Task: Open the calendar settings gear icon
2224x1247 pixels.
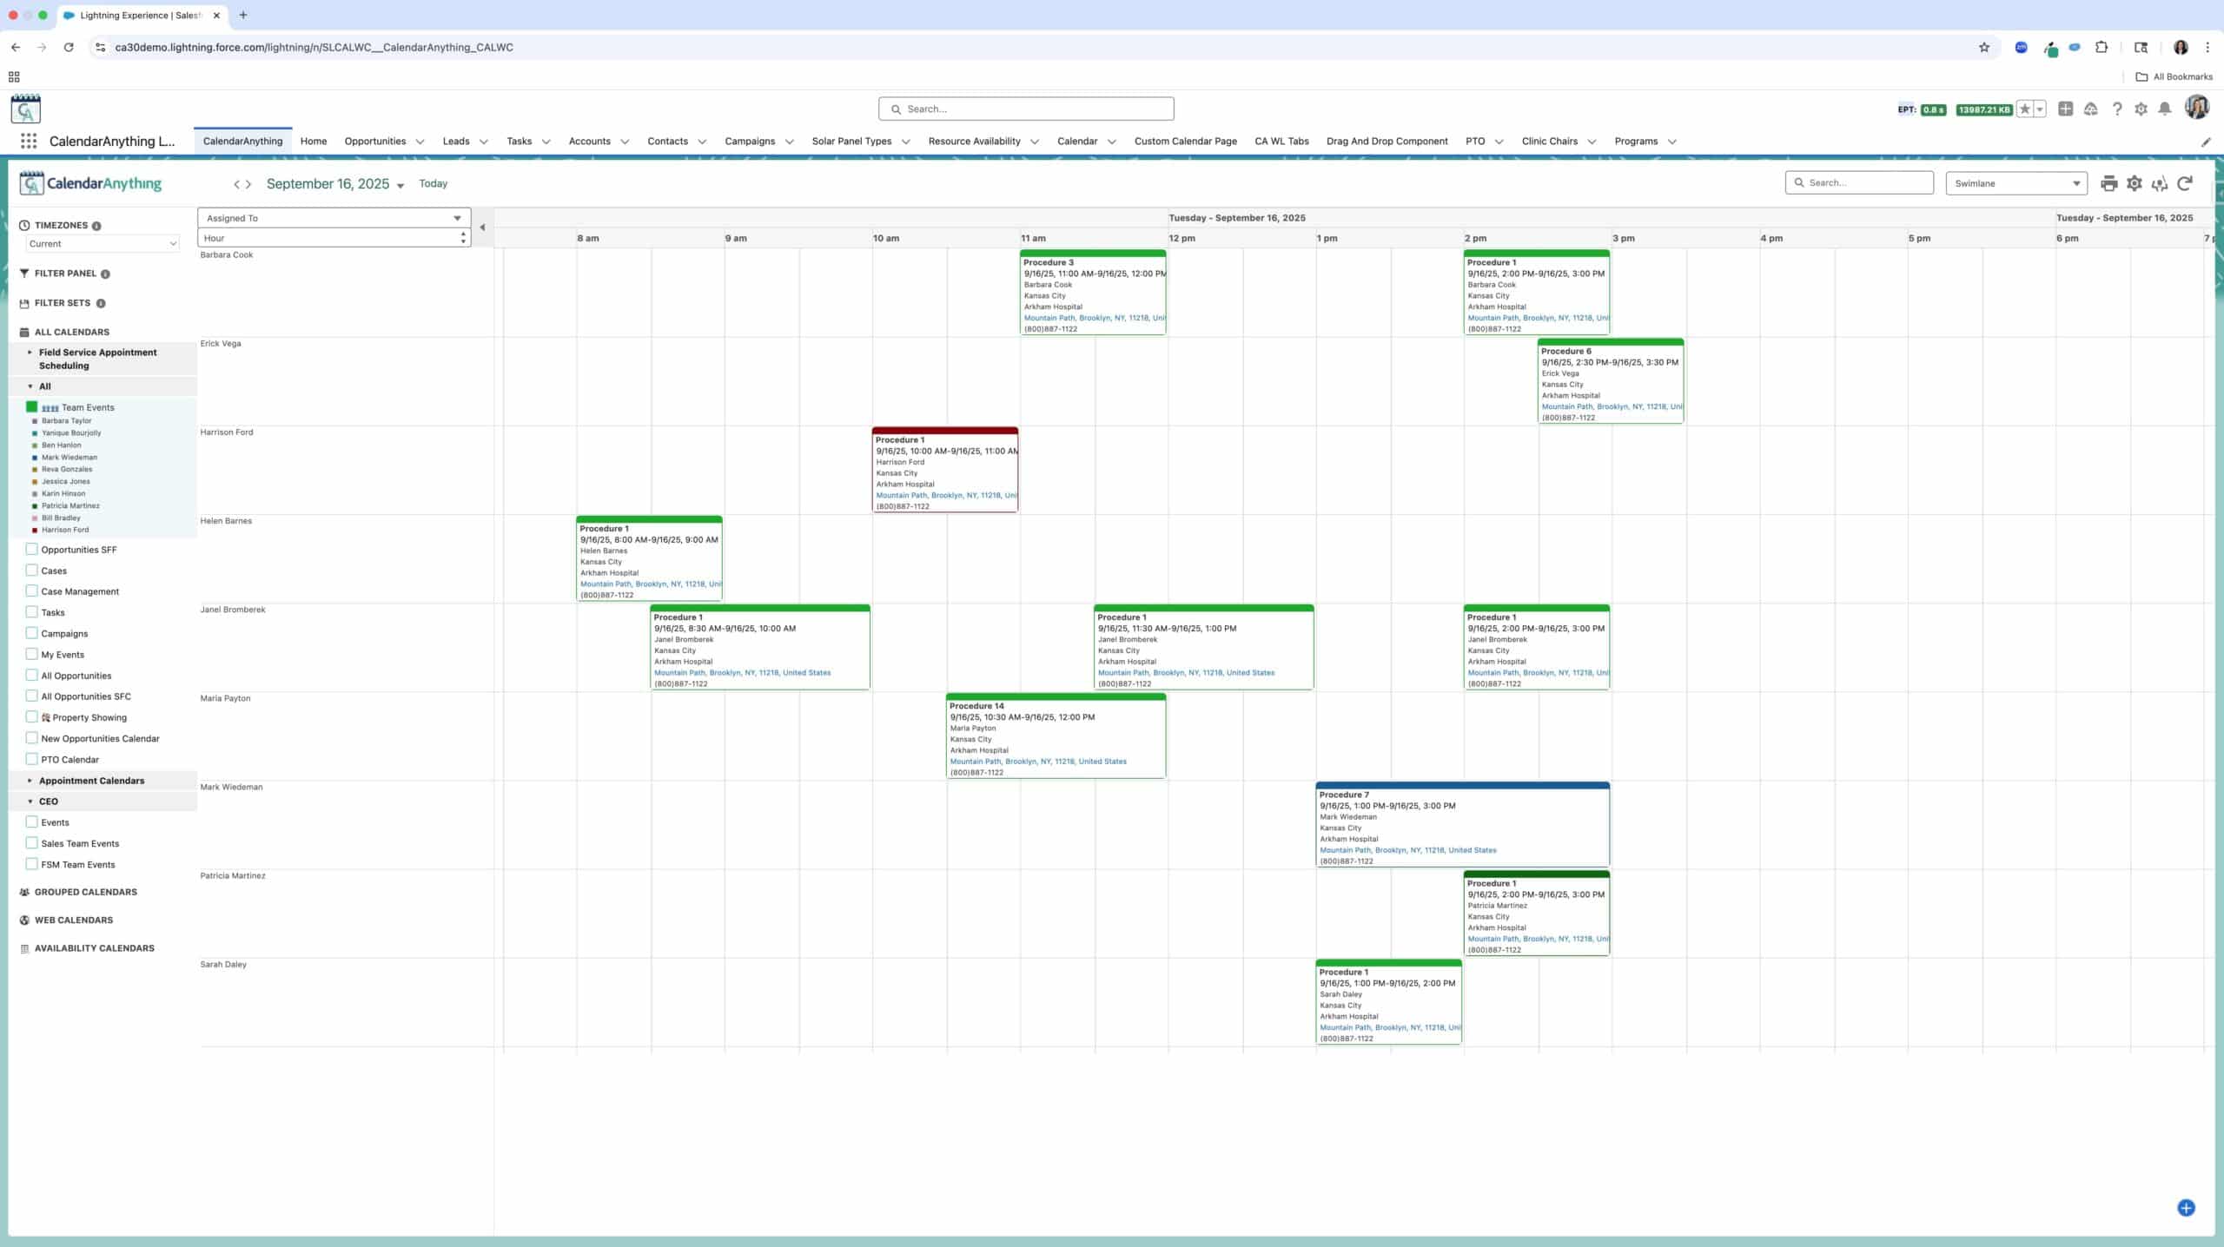Action: click(2135, 183)
